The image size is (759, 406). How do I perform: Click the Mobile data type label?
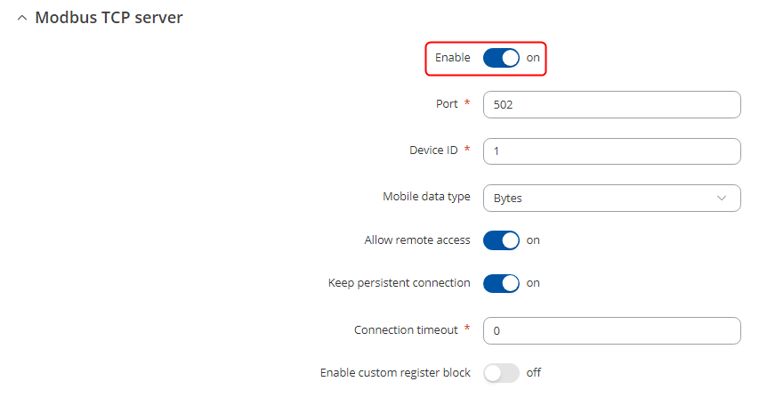tap(426, 197)
